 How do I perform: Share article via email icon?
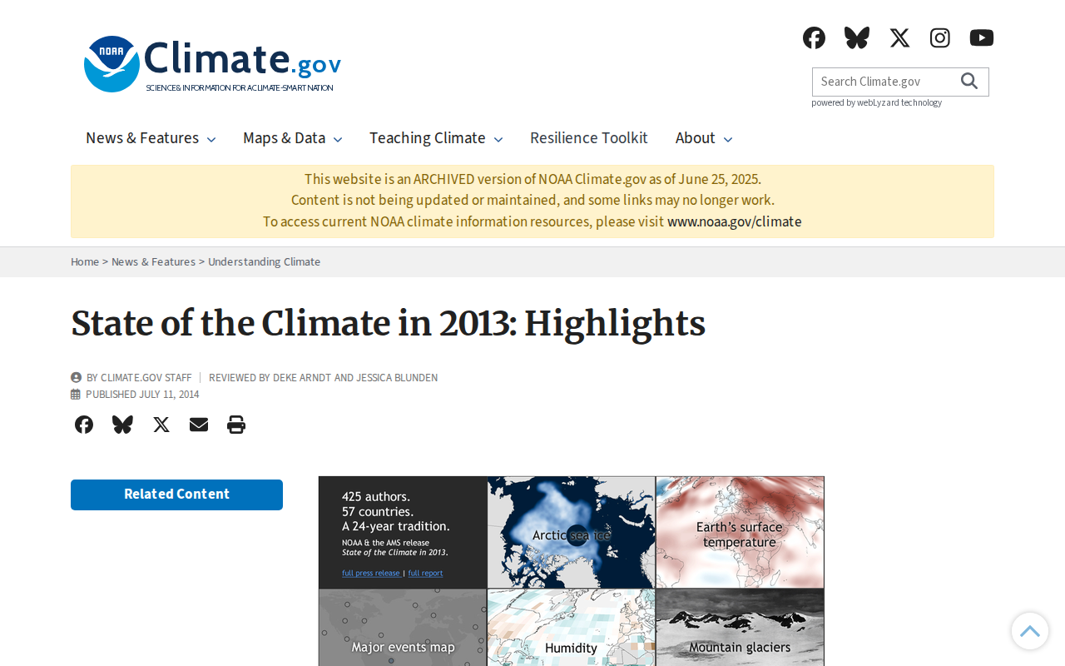point(199,425)
